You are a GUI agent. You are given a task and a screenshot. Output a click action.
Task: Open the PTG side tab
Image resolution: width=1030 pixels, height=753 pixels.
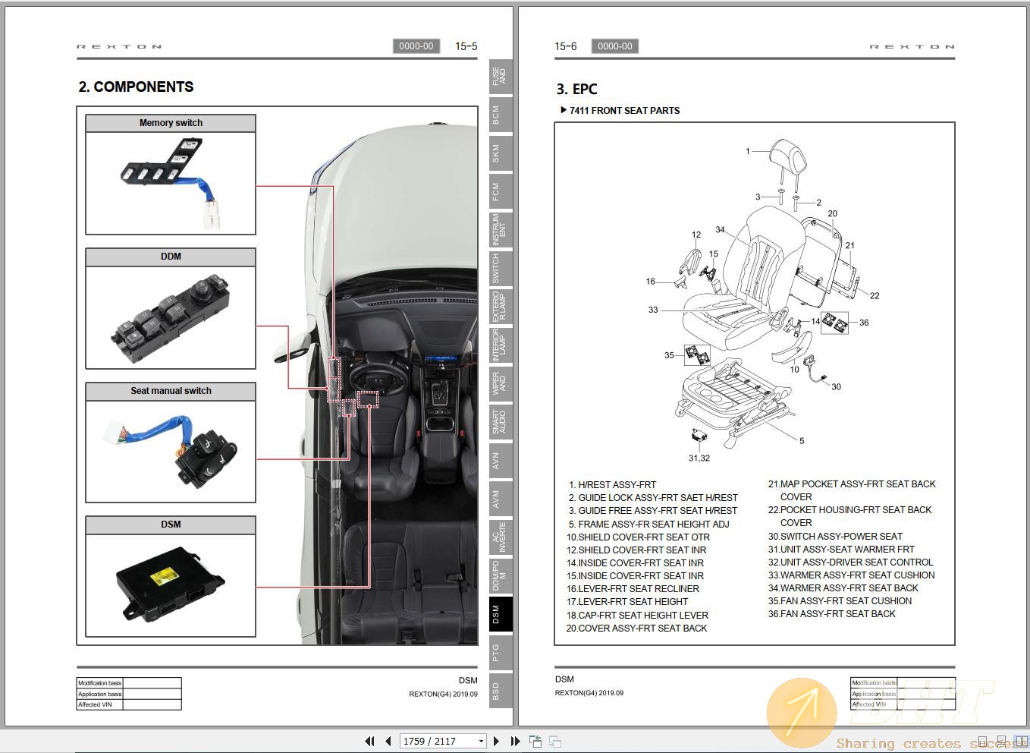click(x=500, y=654)
